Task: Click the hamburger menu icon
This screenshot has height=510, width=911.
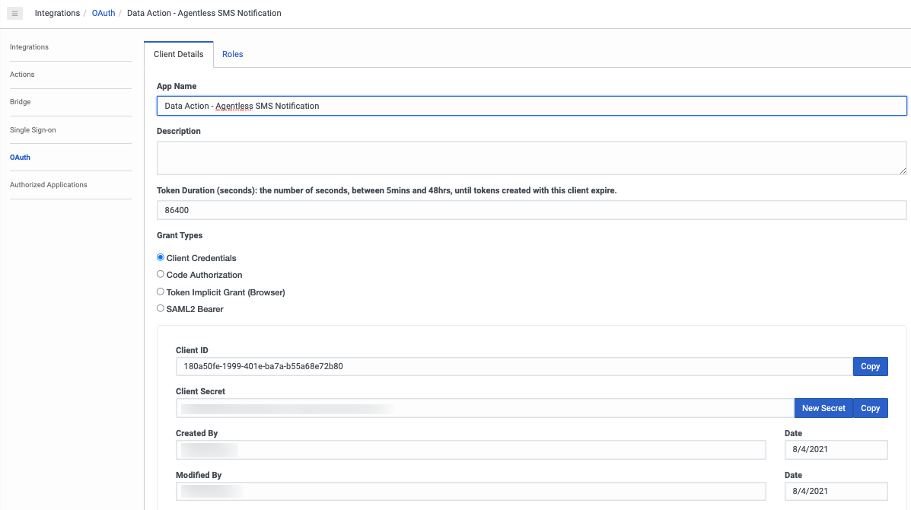Action: (x=16, y=12)
